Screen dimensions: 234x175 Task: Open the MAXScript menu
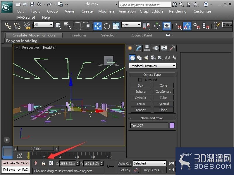tap(26, 17)
